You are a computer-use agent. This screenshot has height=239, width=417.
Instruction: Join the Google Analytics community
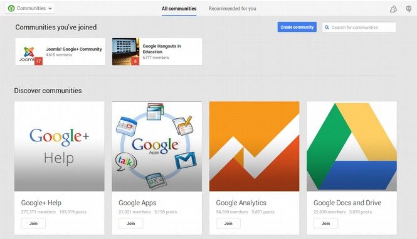[228, 223]
